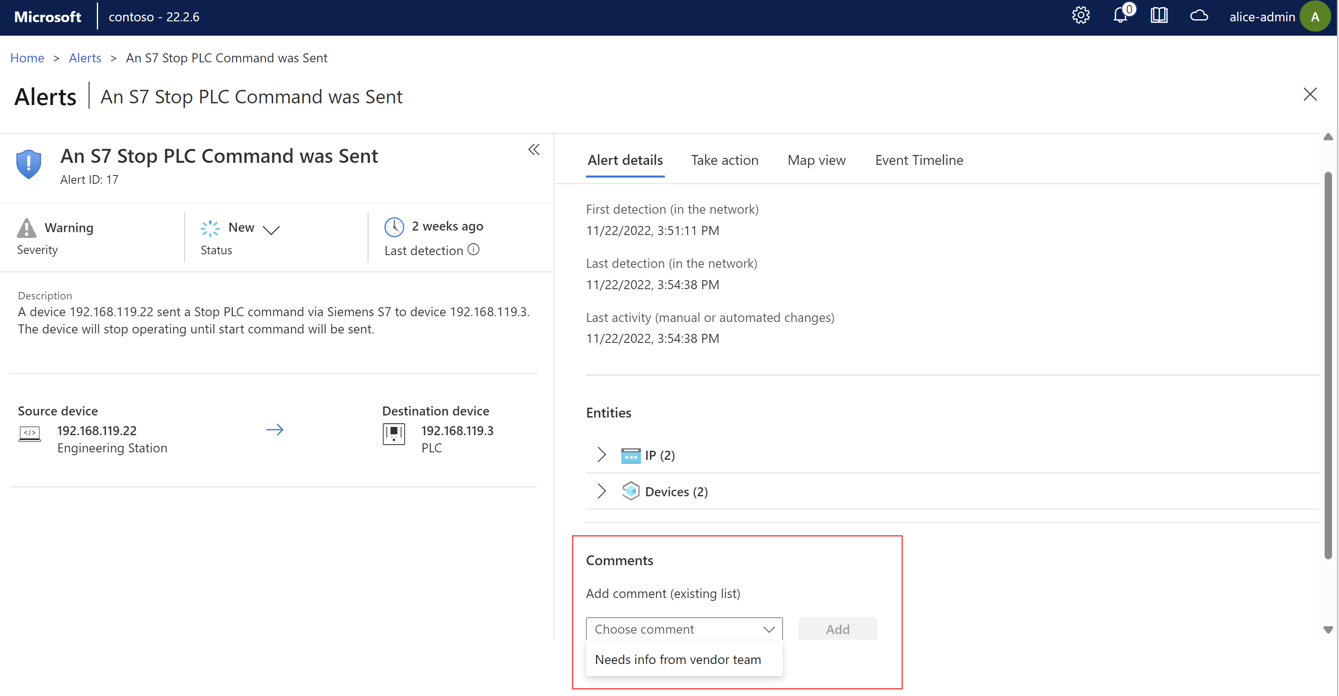1339x696 pixels.
Task: Click the engineering station source device icon
Action: pos(29,433)
